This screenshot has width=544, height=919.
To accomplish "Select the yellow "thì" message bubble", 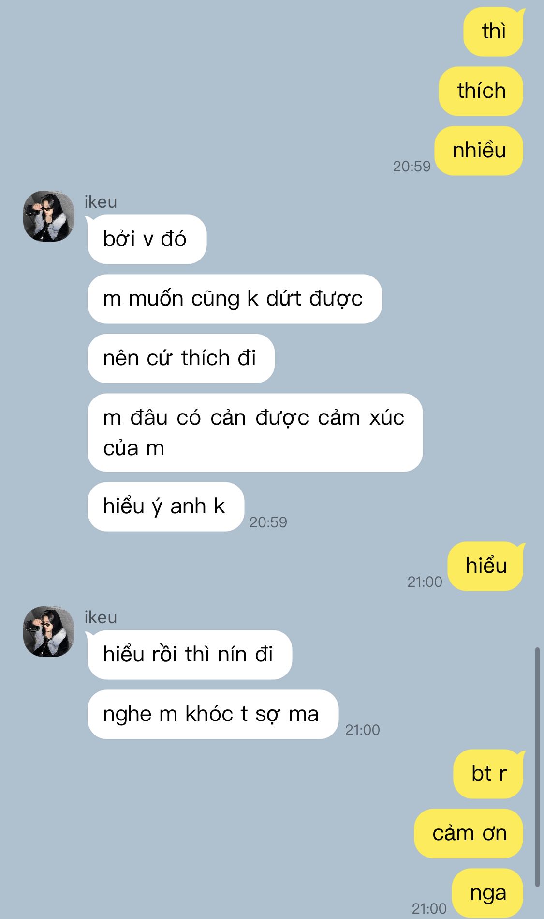I will [x=493, y=31].
